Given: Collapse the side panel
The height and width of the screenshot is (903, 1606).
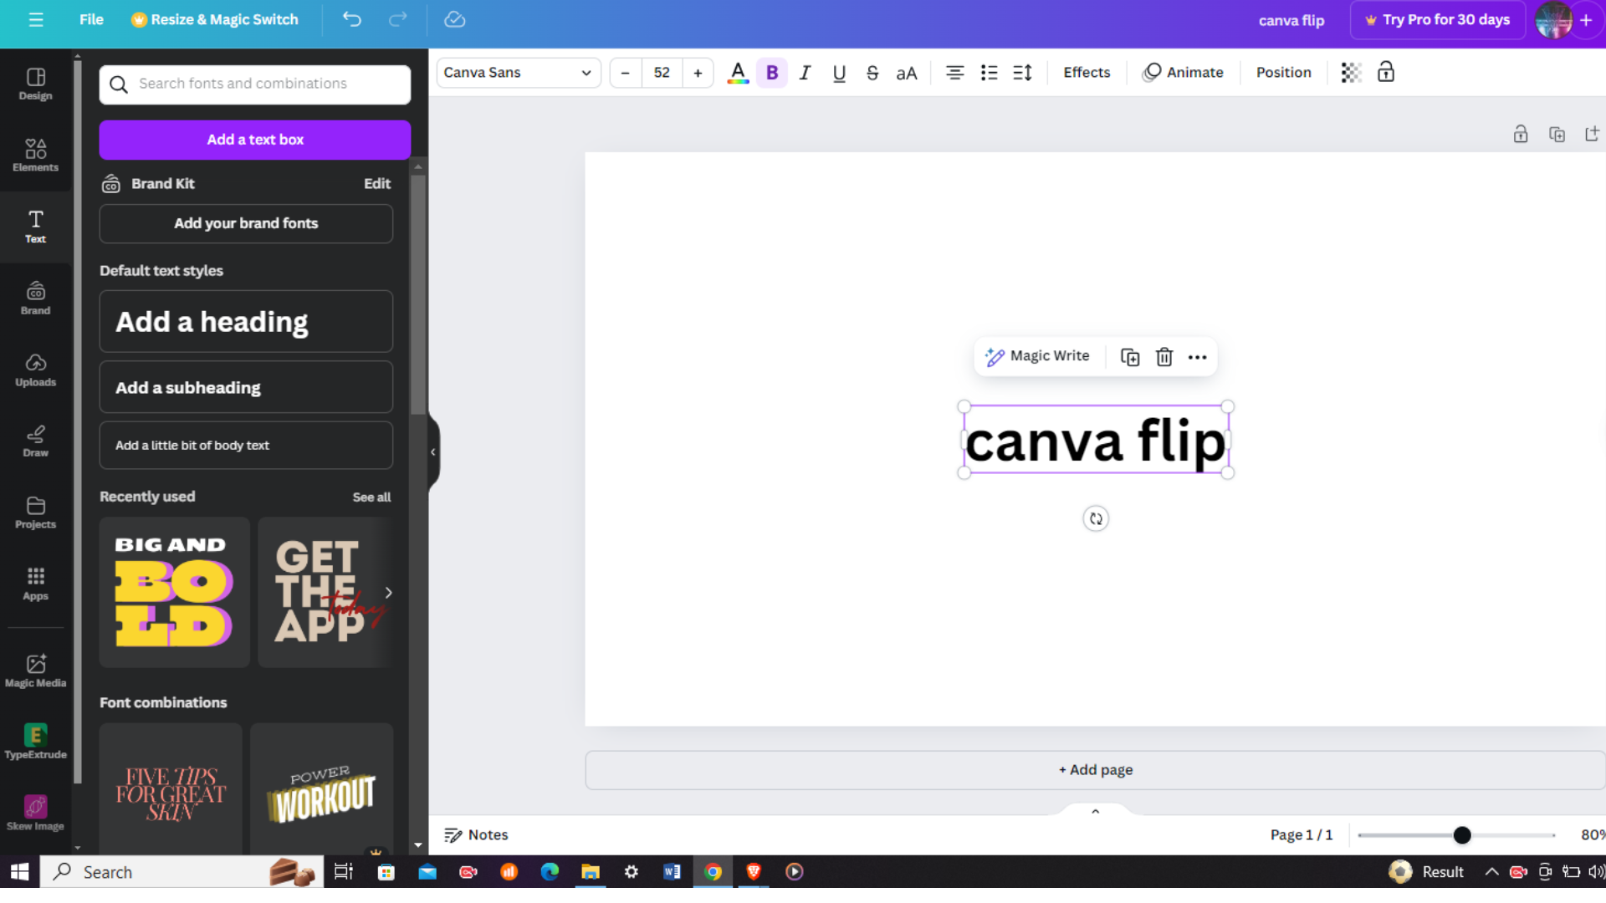Looking at the screenshot, I should point(432,452).
